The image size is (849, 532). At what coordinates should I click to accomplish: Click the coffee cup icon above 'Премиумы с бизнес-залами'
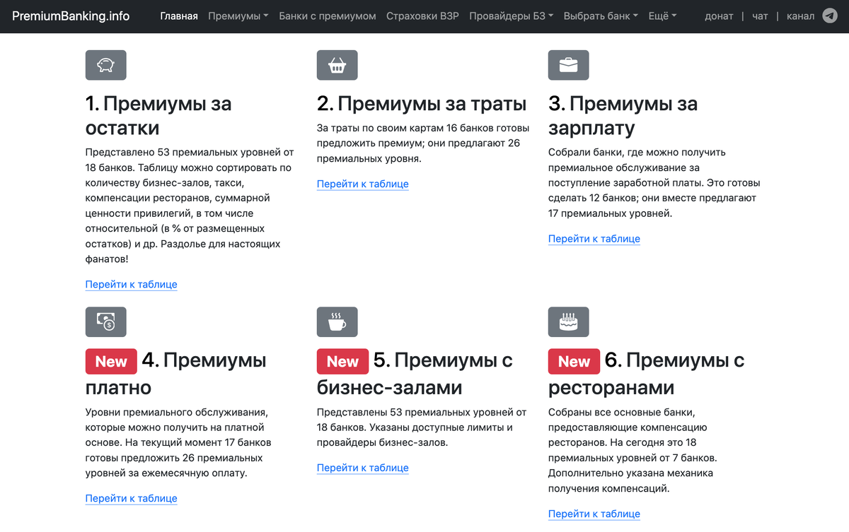[337, 321]
